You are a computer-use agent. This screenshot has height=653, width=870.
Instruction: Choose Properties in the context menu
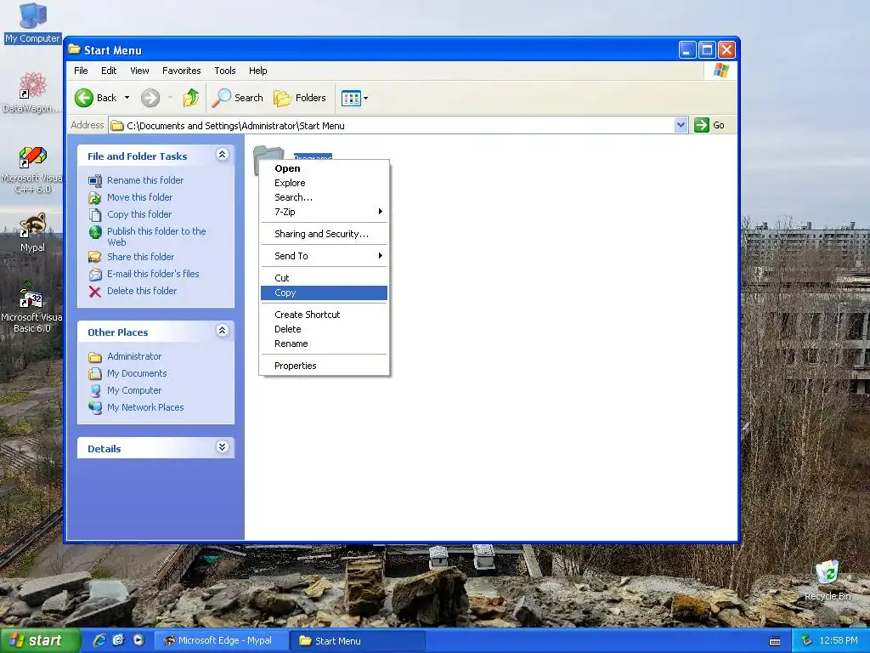click(324, 366)
